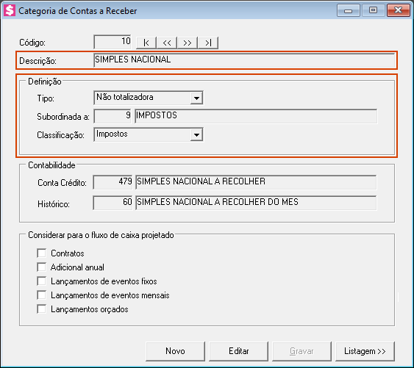Click the Código number field
414x368 pixels.
tap(113, 42)
